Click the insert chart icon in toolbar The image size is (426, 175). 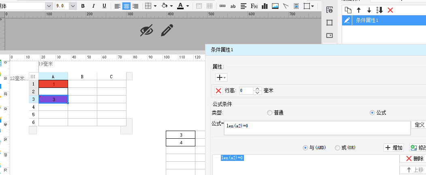point(265,6)
